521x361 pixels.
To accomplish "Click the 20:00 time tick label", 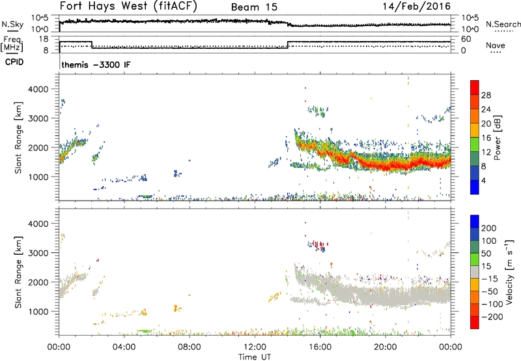I will pyautogui.click(x=385, y=347).
